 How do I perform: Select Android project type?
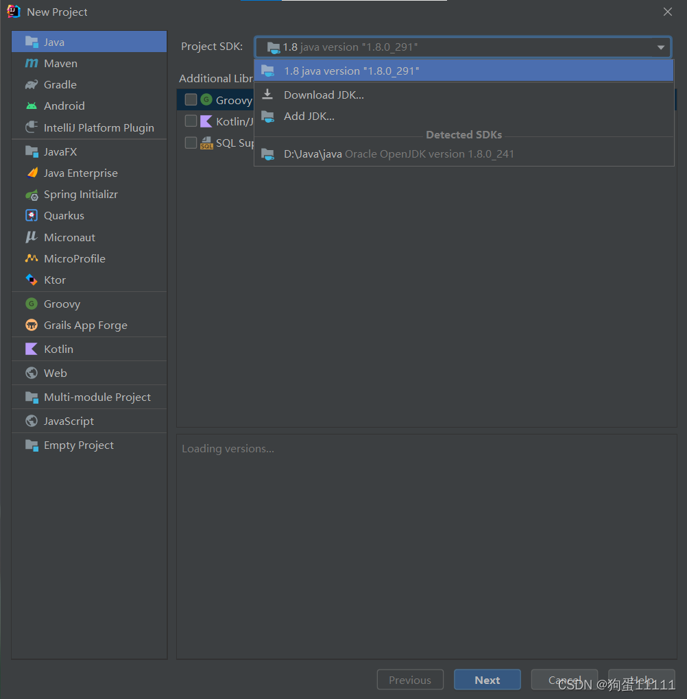[89, 106]
